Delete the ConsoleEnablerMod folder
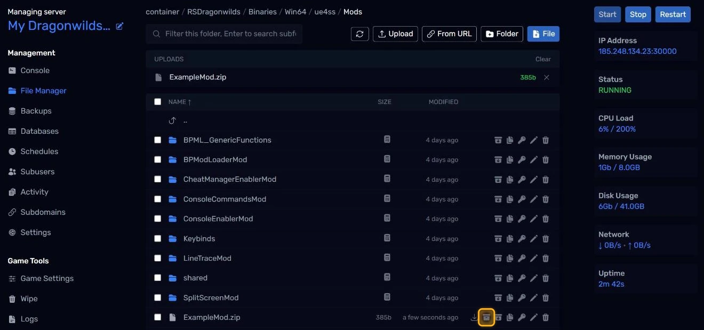The image size is (704, 330). 546,219
